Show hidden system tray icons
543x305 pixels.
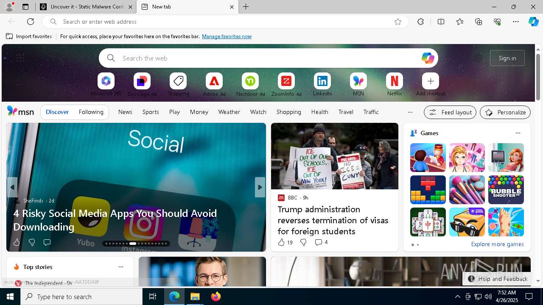tap(457, 297)
